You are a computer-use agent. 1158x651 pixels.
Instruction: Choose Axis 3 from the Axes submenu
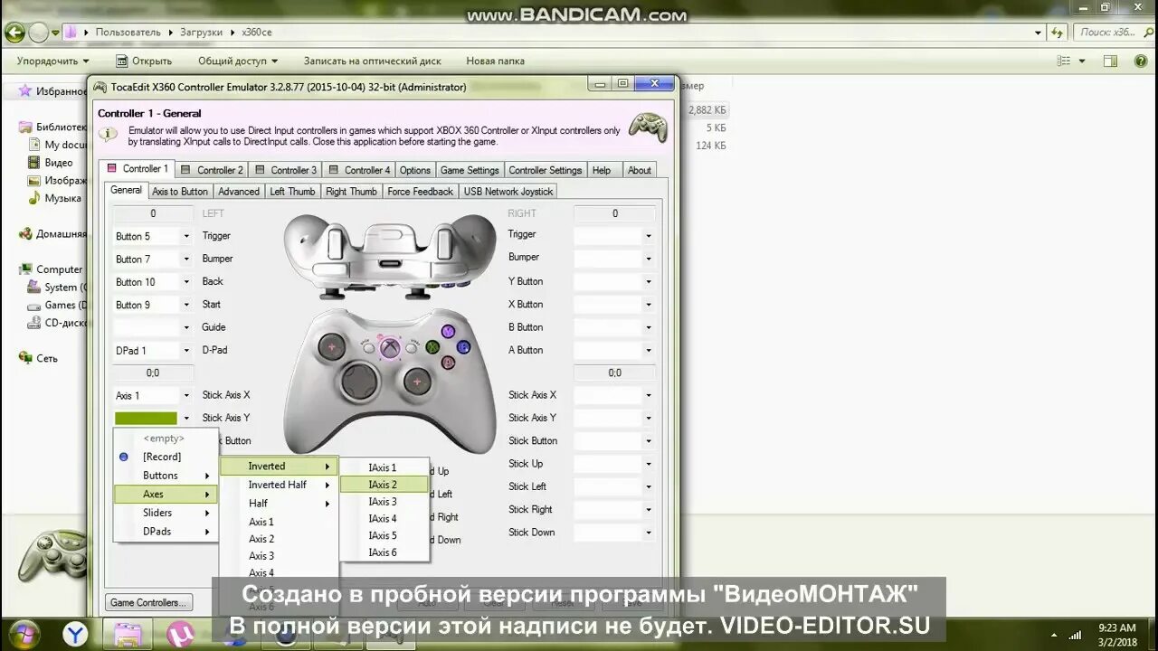tap(279, 556)
